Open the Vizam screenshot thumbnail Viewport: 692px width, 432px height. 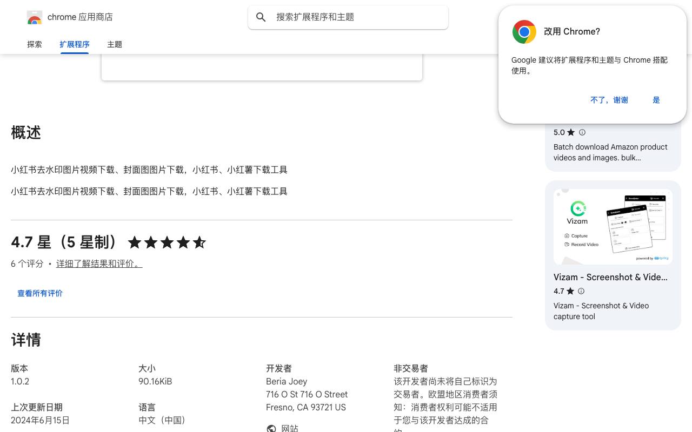pos(613,227)
